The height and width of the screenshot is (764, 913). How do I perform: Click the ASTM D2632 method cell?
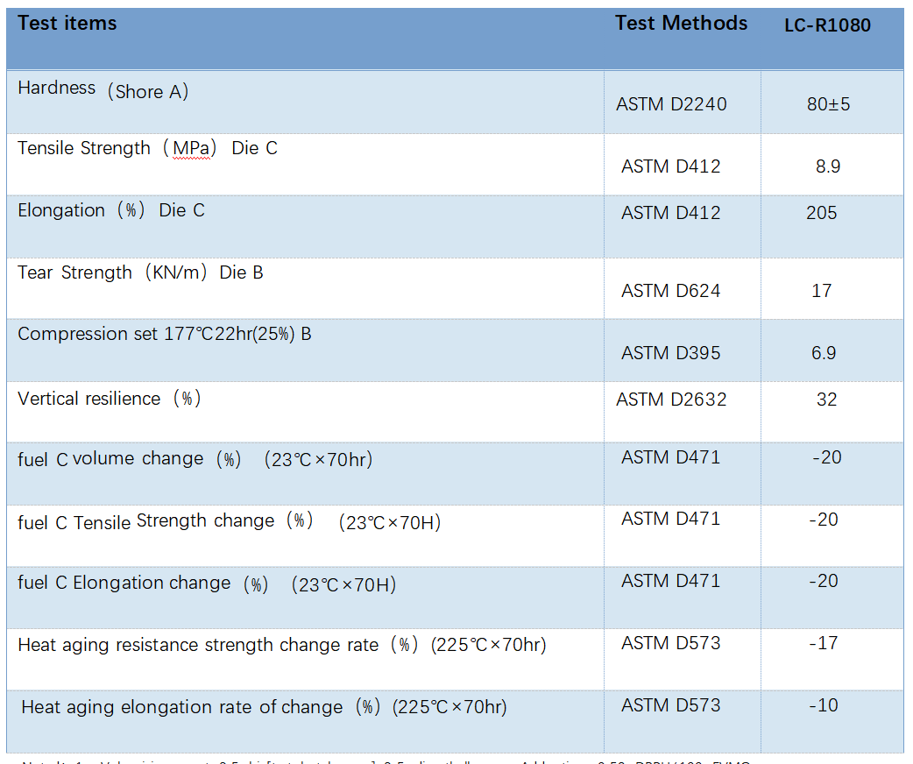pyautogui.click(x=671, y=400)
